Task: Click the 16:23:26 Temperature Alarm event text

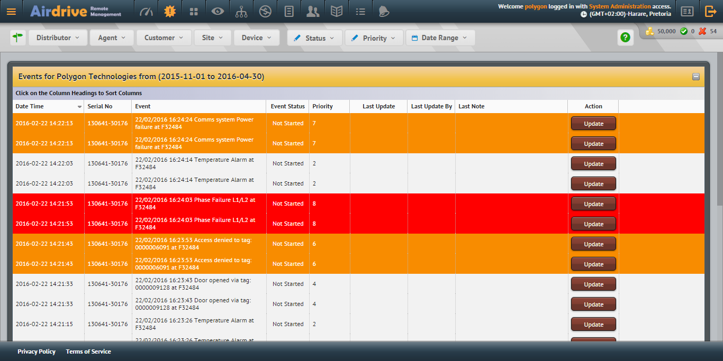Action: tap(194, 324)
